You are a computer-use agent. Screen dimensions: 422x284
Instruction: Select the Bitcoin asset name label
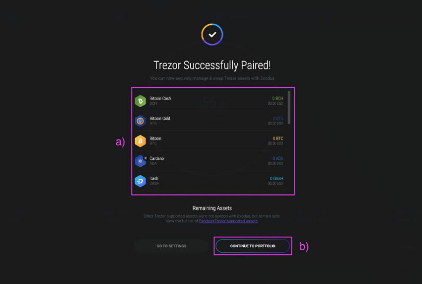click(155, 139)
